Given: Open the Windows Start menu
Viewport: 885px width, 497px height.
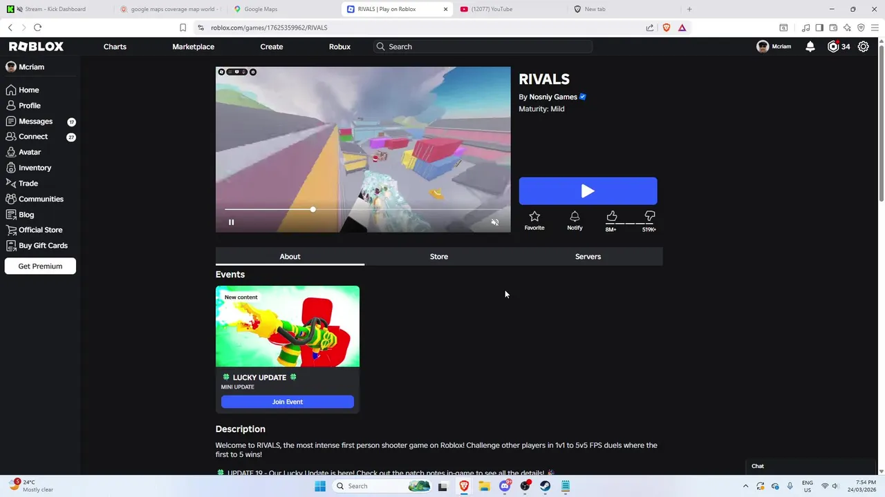Looking at the screenshot, I should click(319, 486).
